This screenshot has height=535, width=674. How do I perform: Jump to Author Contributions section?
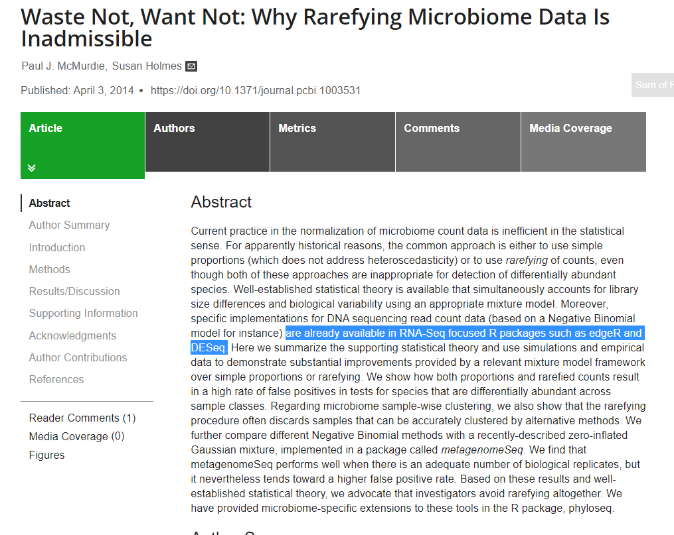pyautogui.click(x=78, y=357)
